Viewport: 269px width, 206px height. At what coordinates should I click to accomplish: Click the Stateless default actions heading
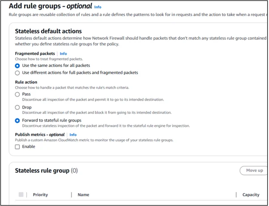48,31
